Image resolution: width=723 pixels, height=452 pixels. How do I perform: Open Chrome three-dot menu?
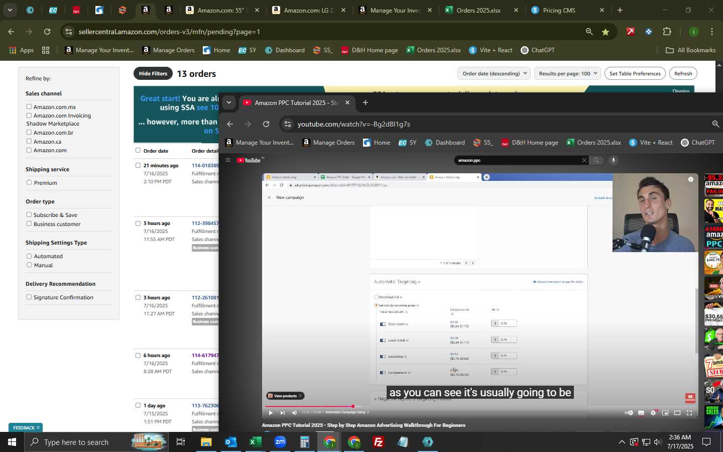click(711, 32)
